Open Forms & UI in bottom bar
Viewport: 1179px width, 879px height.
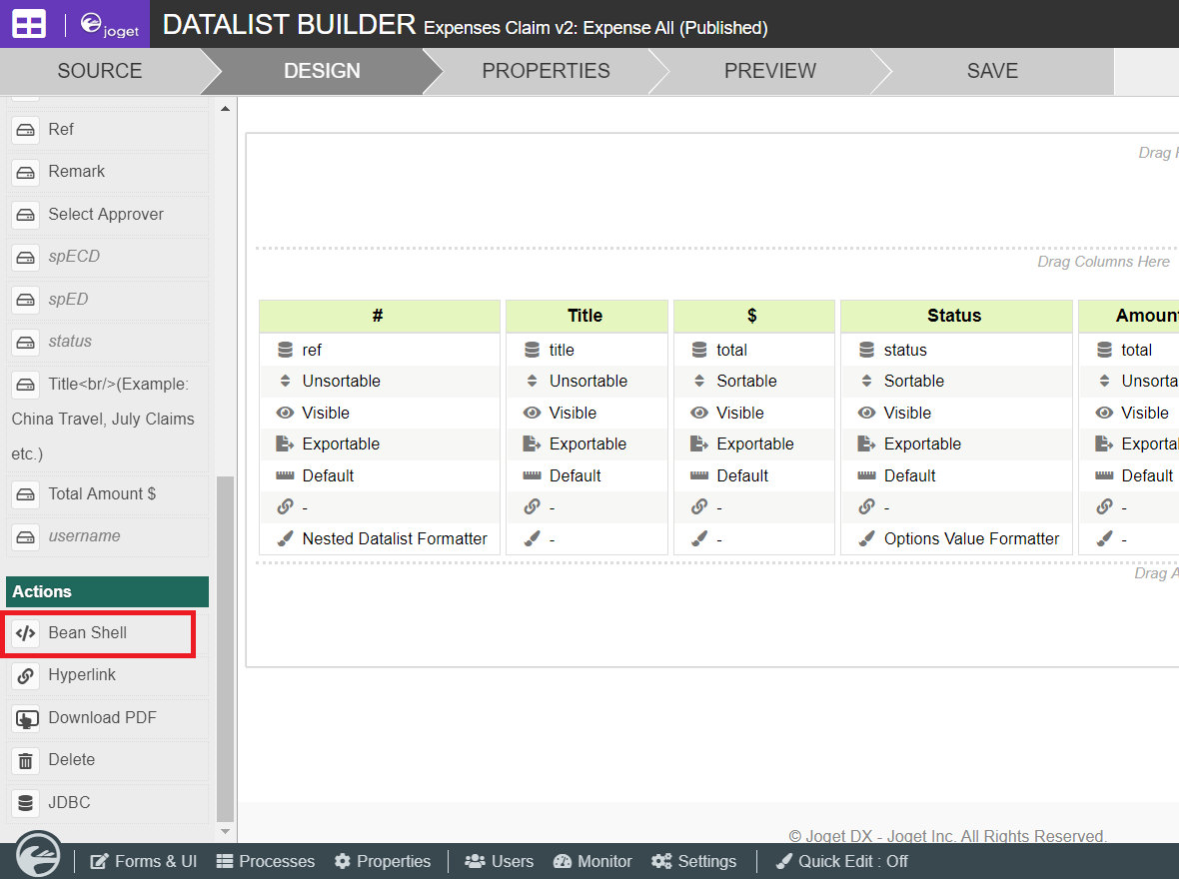[x=144, y=861]
